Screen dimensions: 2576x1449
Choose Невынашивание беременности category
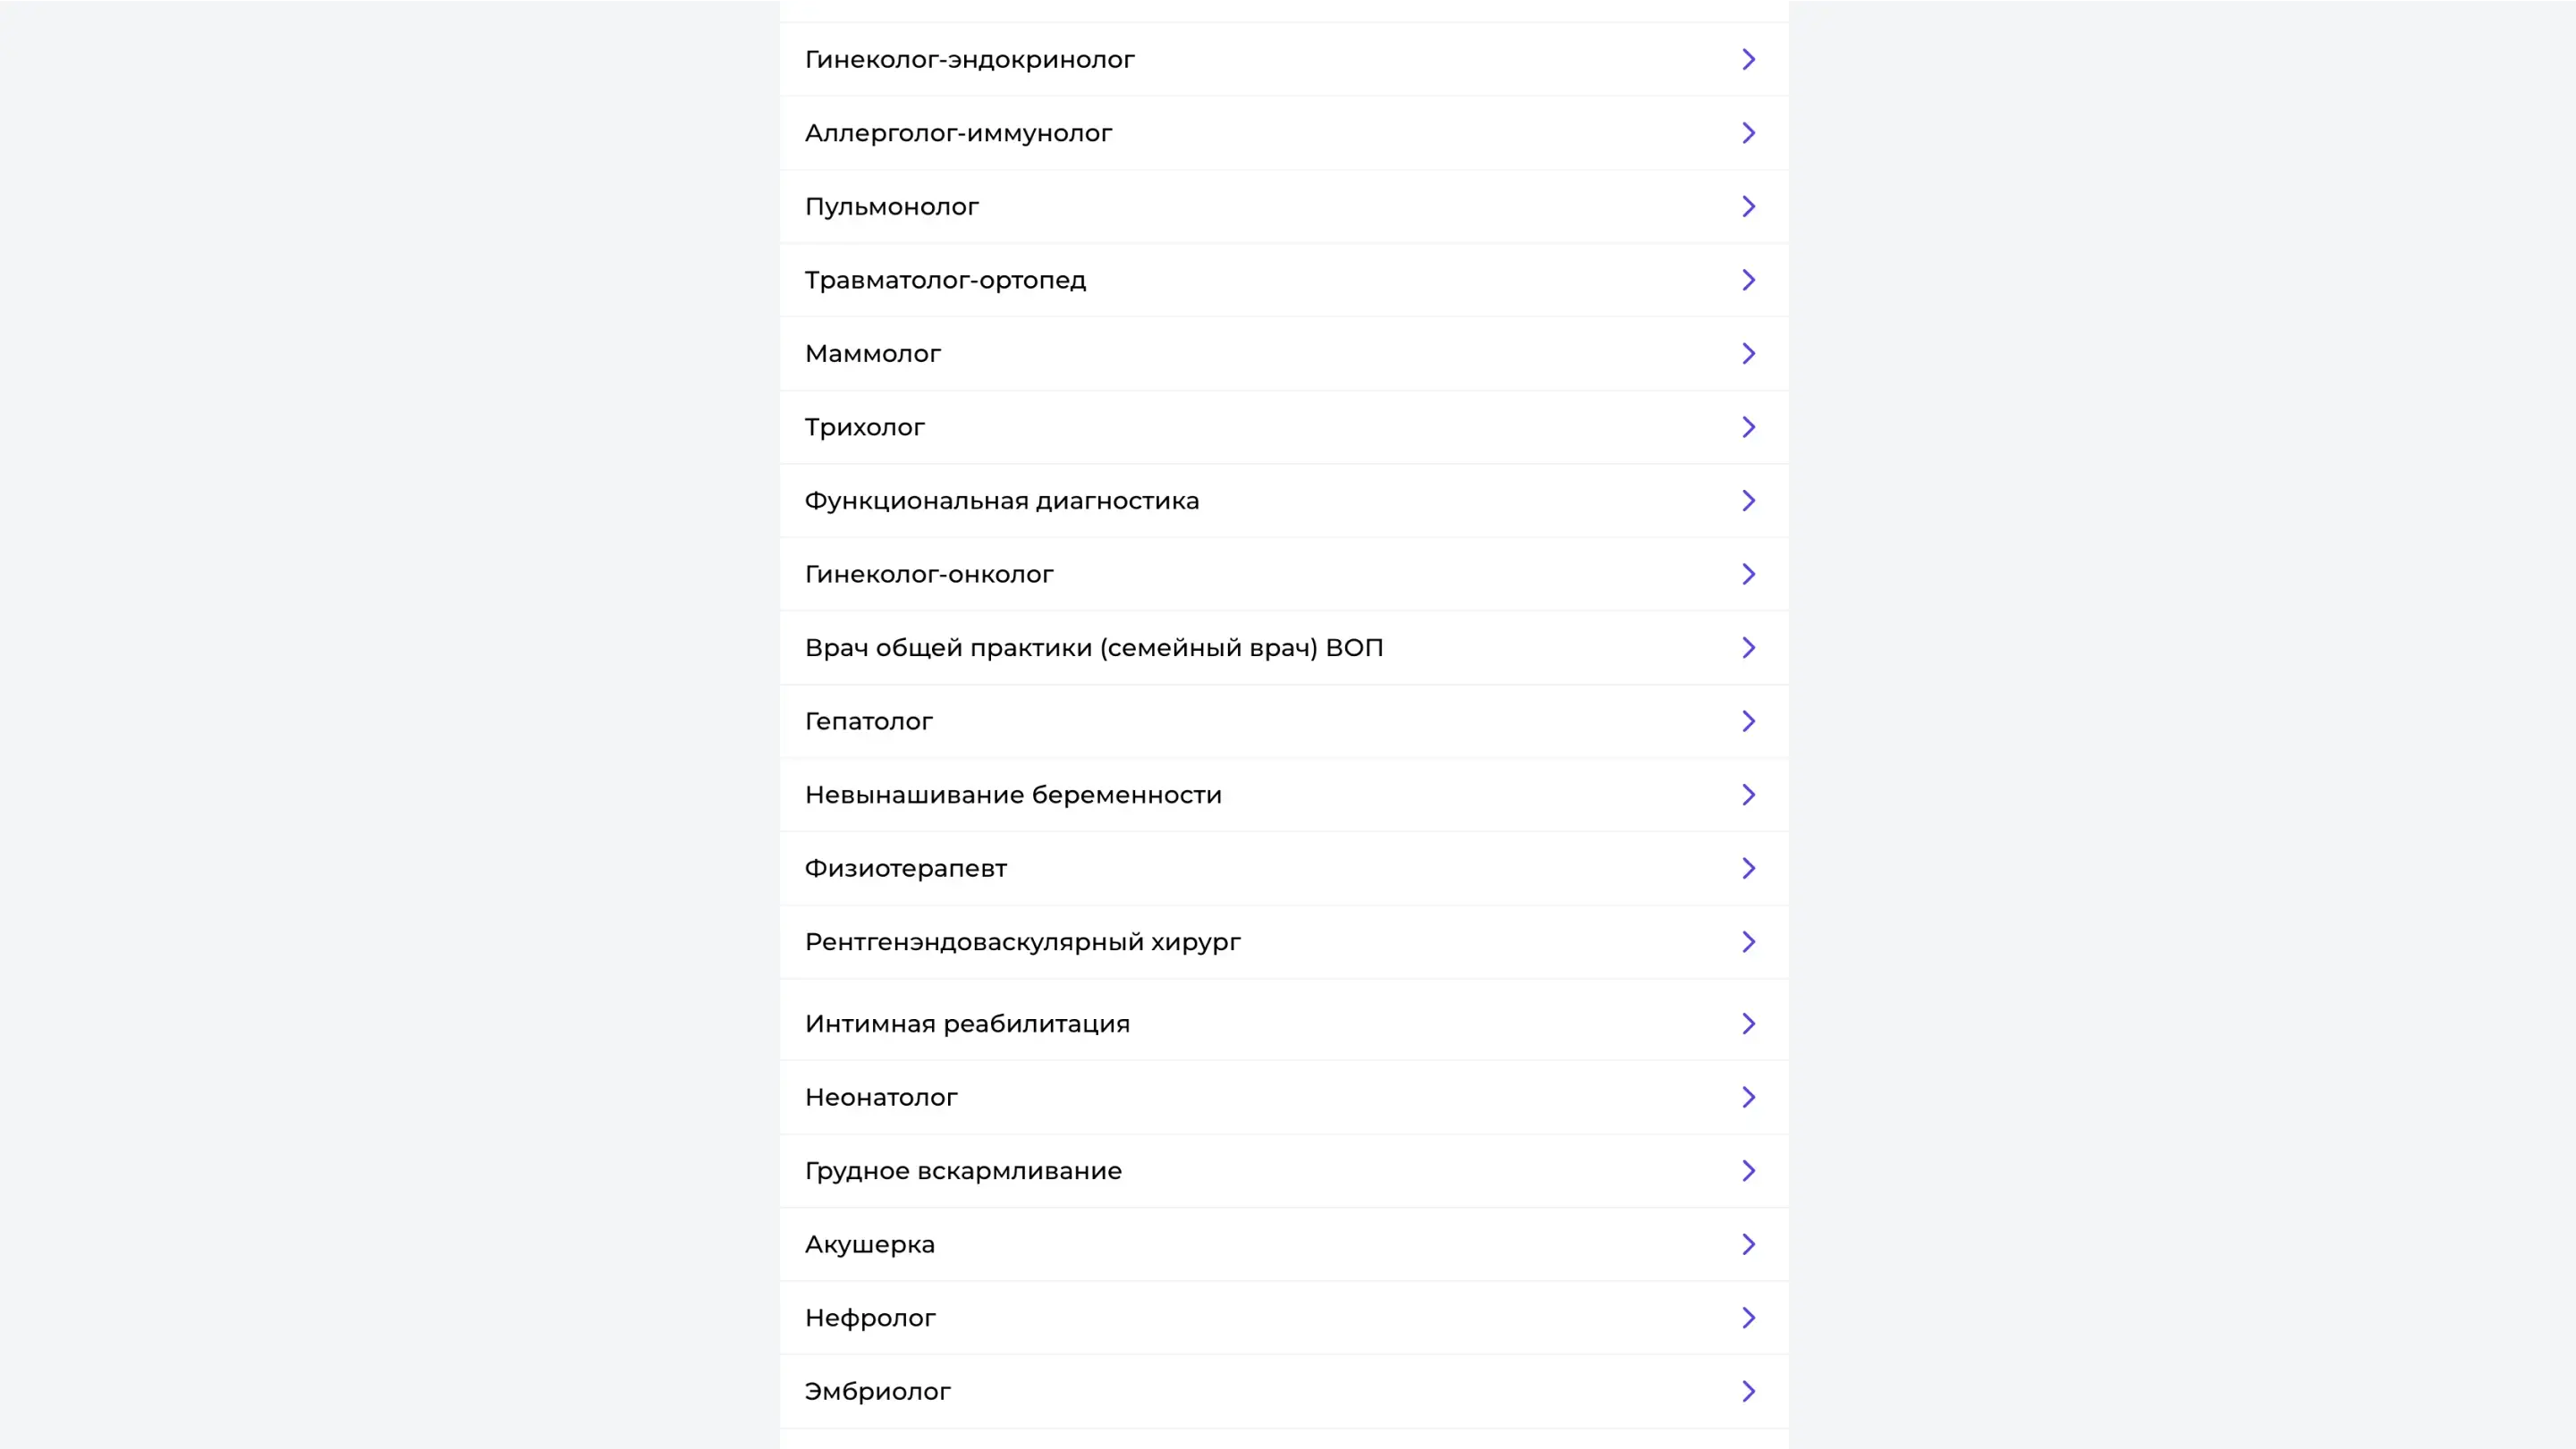point(1012,796)
